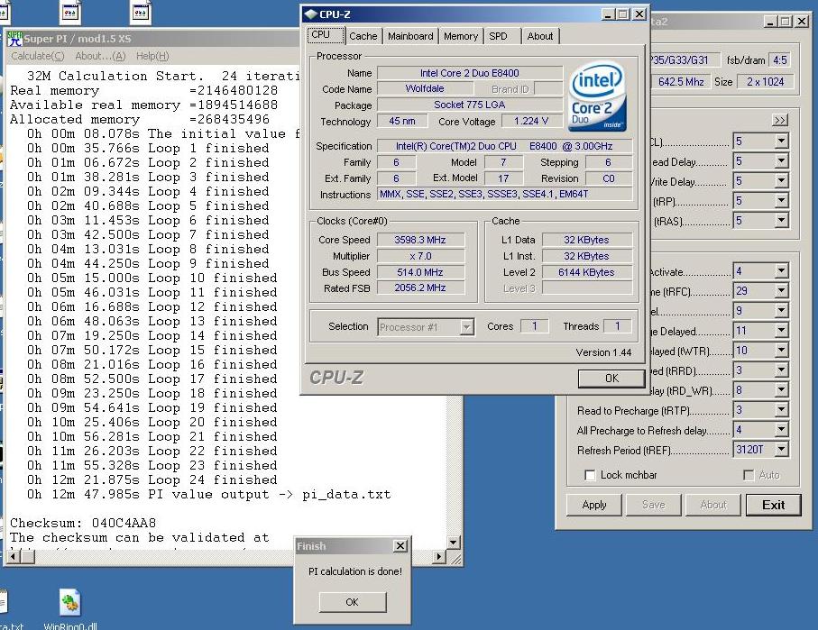This screenshot has height=630, width=818.
Task: Open the tWTR dropdown showing 10
Action: [x=781, y=351]
